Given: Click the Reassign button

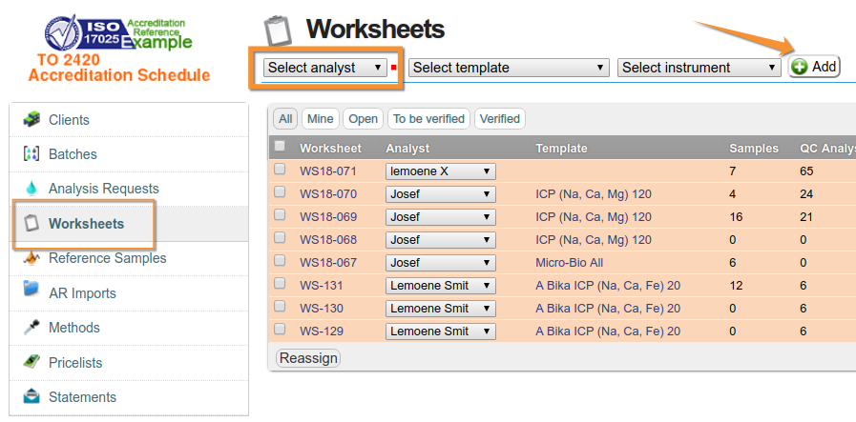Looking at the screenshot, I should pyautogui.click(x=307, y=358).
